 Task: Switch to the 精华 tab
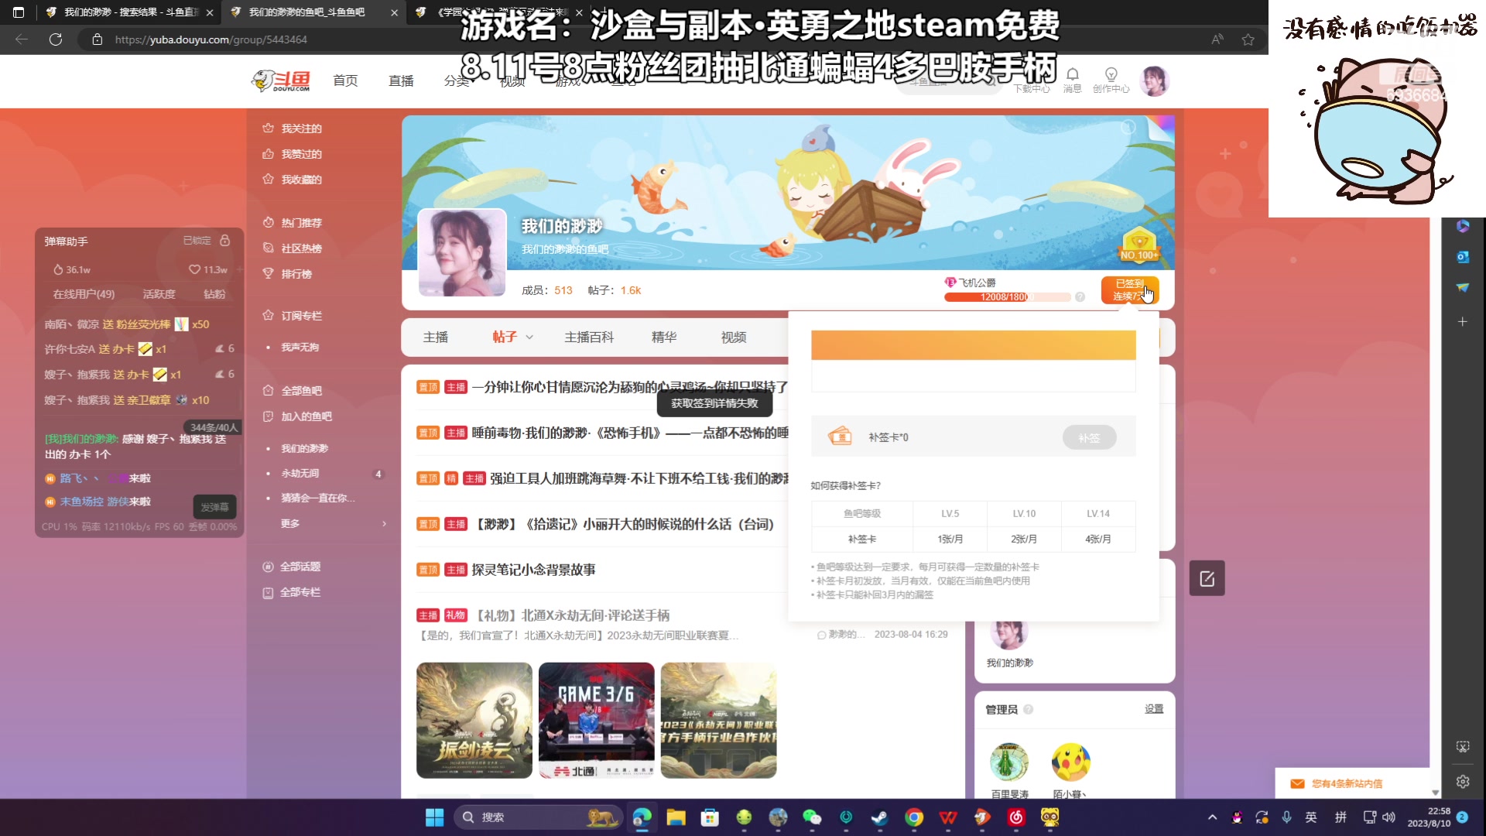664,337
